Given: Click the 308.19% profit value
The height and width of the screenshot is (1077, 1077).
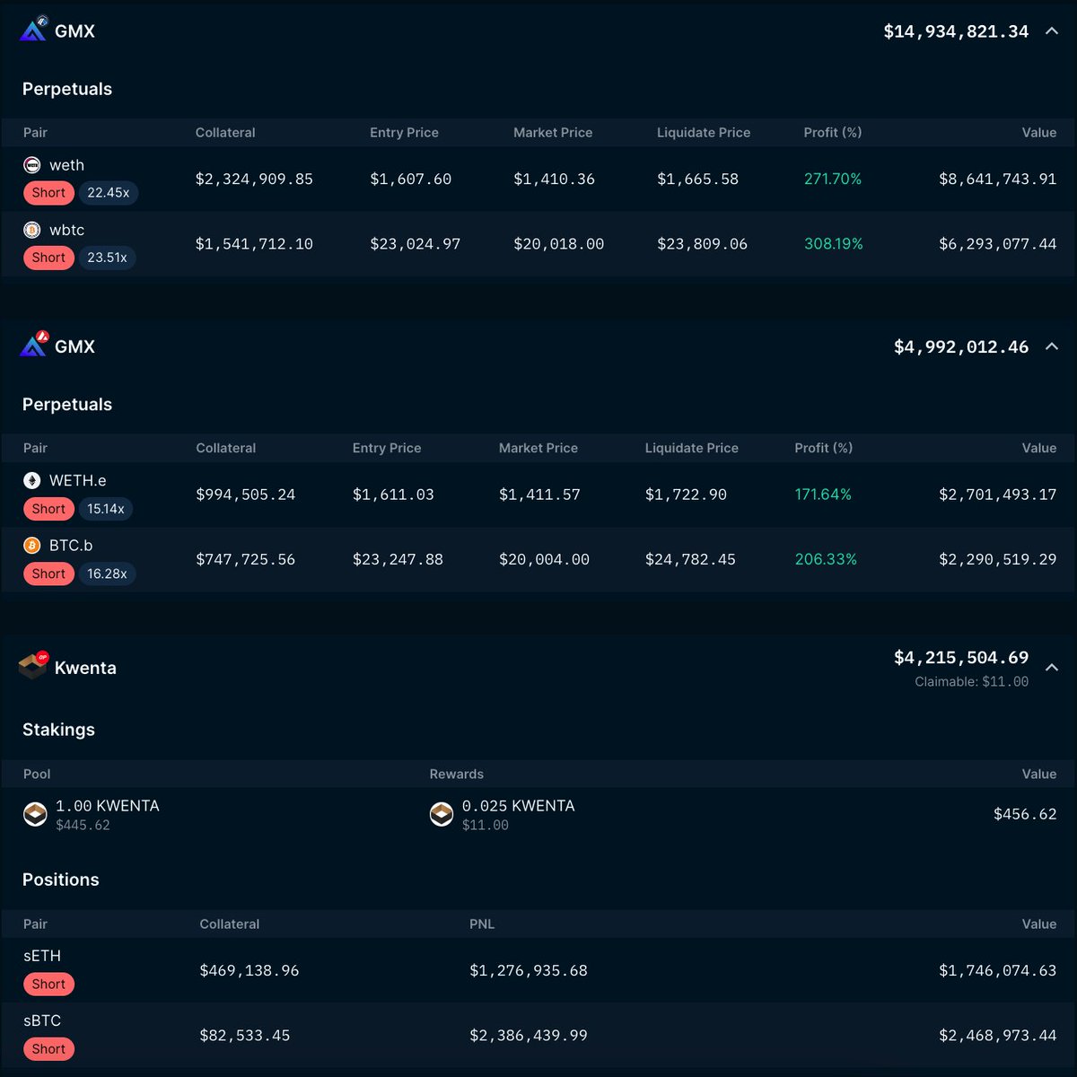Looking at the screenshot, I should (x=834, y=243).
